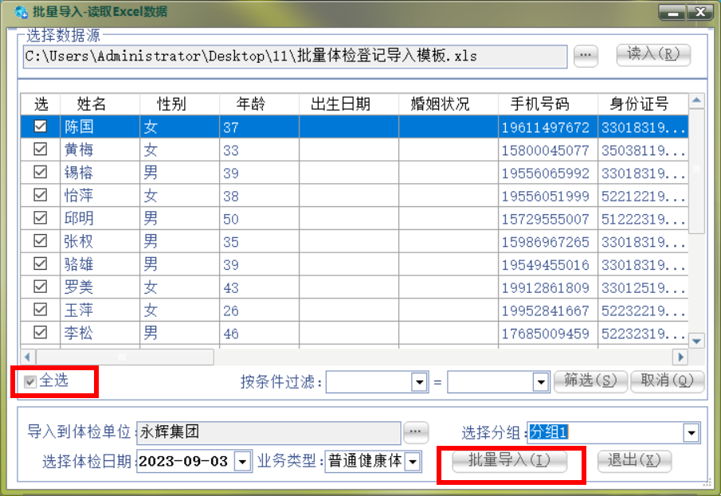
Task: Click the vertical scrollbar thumb
Action: [696, 171]
